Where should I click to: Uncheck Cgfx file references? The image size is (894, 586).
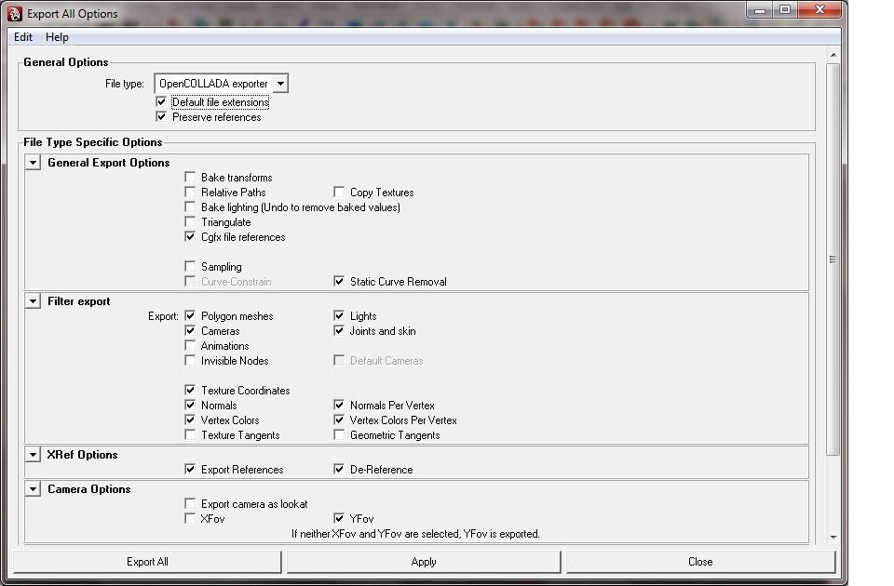pos(191,236)
